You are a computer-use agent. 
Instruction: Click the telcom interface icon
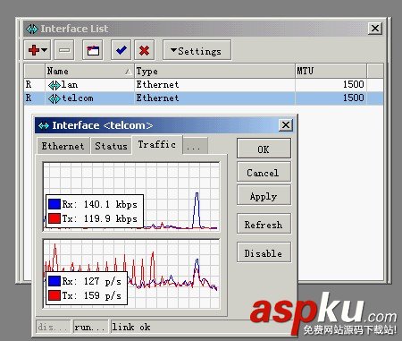(54, 98)
